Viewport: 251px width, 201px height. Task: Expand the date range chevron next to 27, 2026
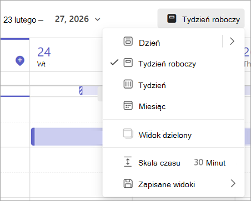[97, 19]
